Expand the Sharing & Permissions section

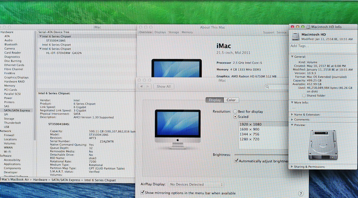292,167
